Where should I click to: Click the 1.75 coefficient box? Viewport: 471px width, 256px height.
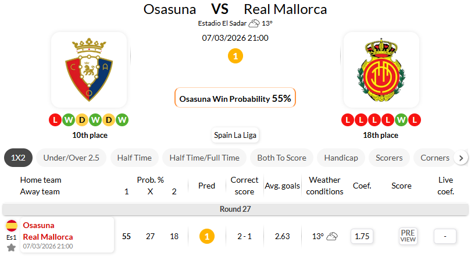(x=362, y=236)
